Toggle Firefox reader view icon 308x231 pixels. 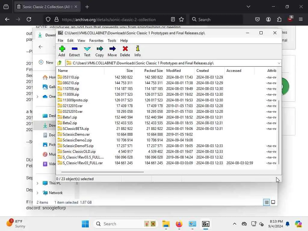pos(173,19)
